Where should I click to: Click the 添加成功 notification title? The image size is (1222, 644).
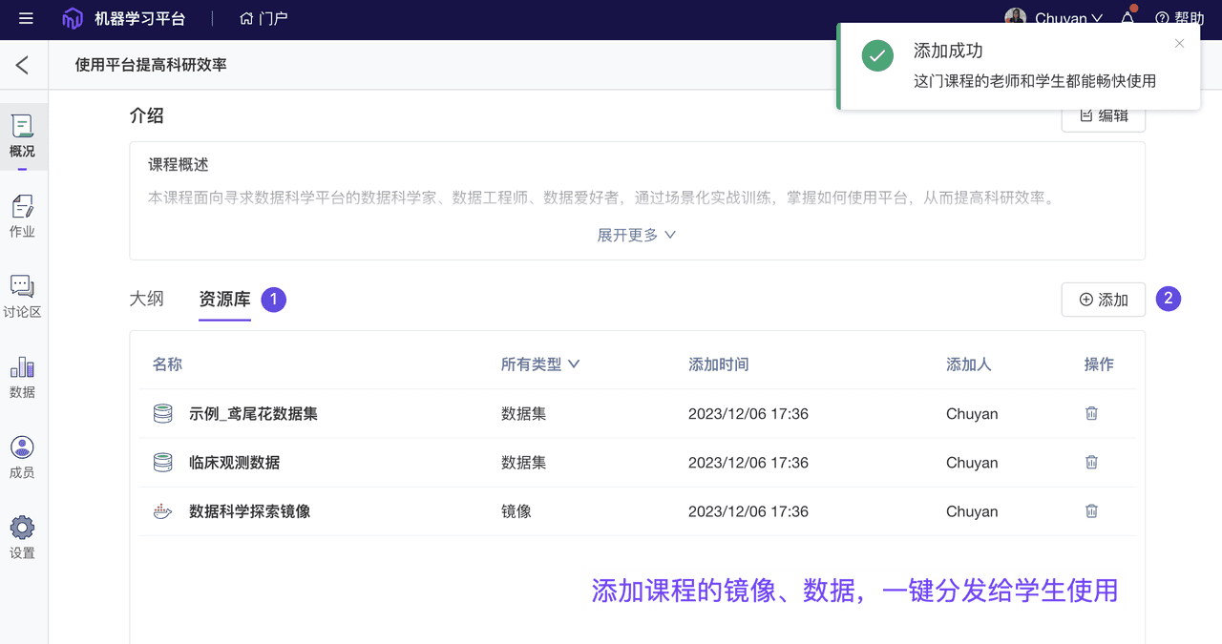point(948,51)
